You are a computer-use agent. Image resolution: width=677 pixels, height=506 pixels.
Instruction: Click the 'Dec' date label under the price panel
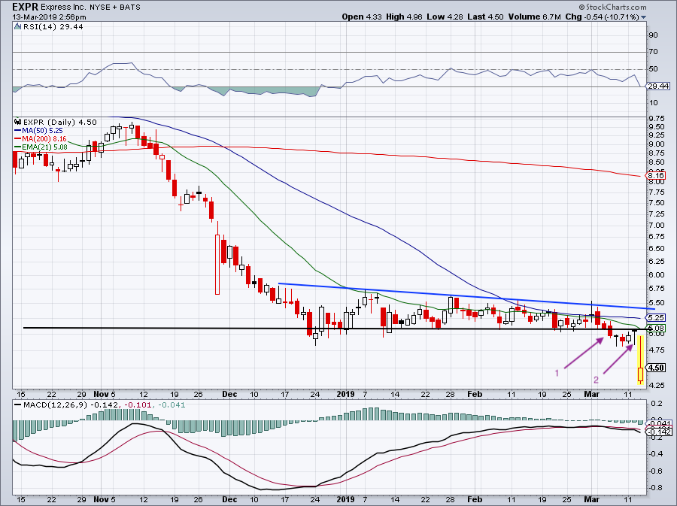(229, 394)
